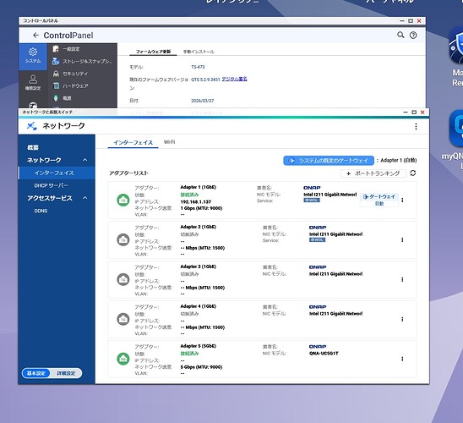Click the QNA-UC5G1T NIC model text
Image resolution: width=463 pixels, height=423 pixels.
pyautogui.click(x=324, y=354)
